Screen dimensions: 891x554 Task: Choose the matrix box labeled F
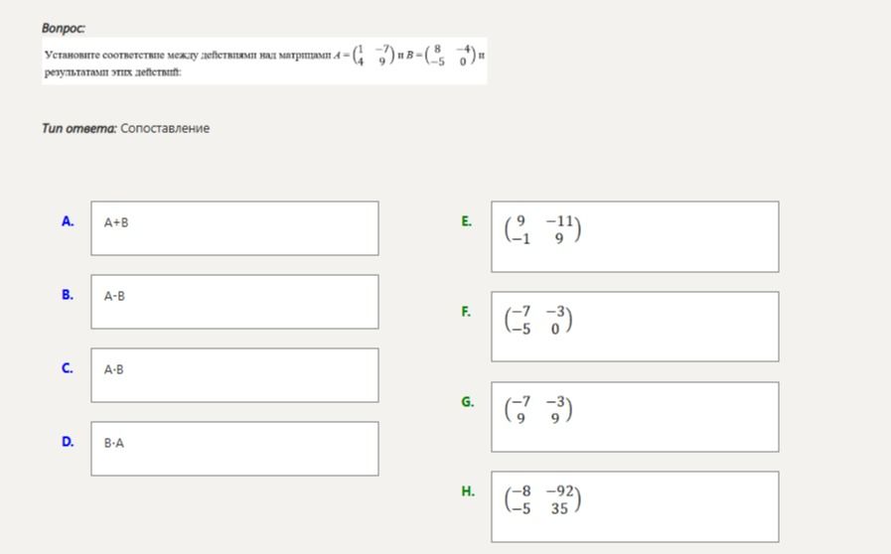point(635,327)
